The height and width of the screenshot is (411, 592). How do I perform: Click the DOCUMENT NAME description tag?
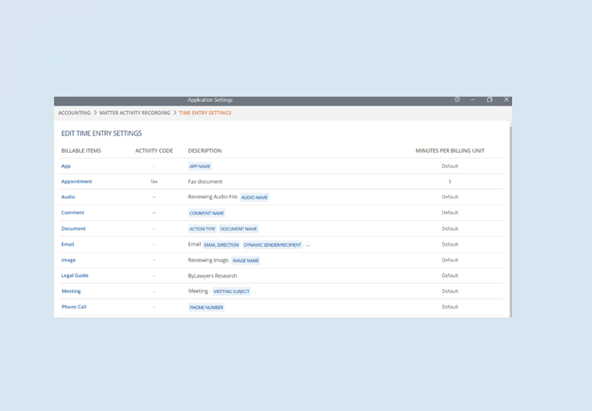coord(238,229)
